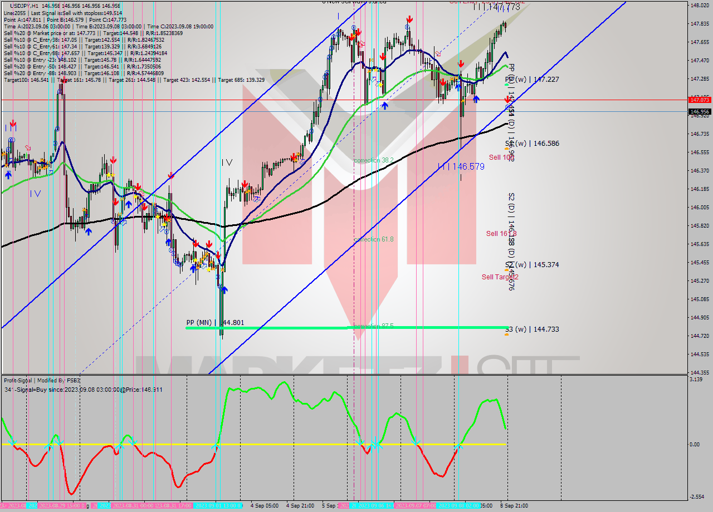
Task: Click the 'S3 (w) | 144.733' support label
Action: (x=532, y=329)
